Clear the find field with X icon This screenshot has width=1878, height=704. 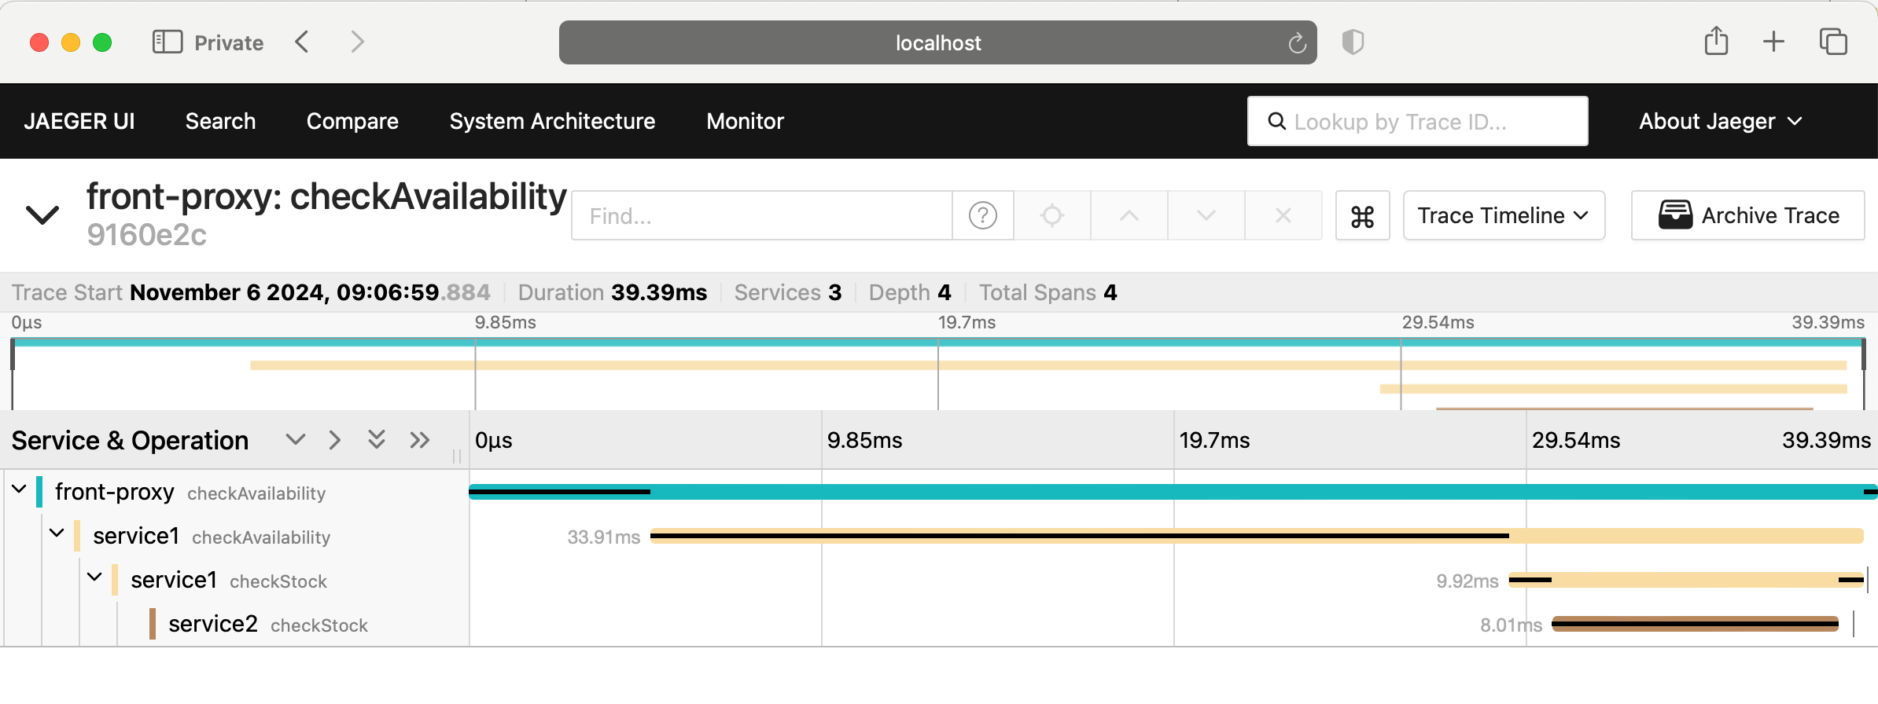coord(1283,215)
